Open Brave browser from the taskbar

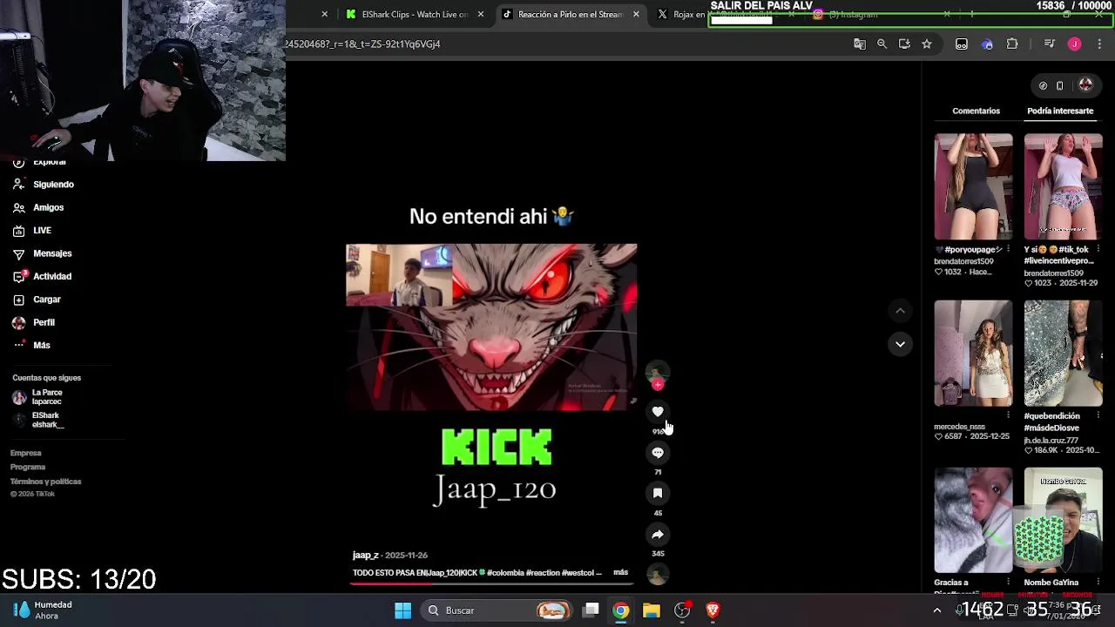point(713,610)
